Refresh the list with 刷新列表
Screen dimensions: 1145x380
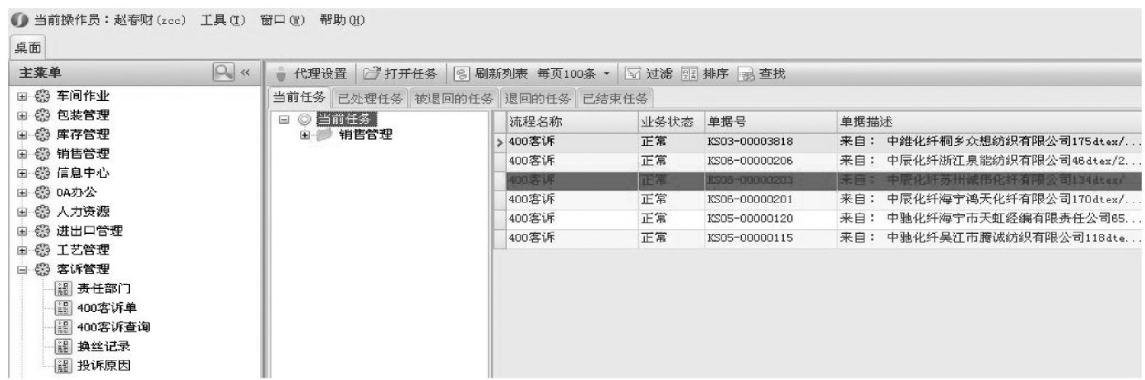point(463,74)
